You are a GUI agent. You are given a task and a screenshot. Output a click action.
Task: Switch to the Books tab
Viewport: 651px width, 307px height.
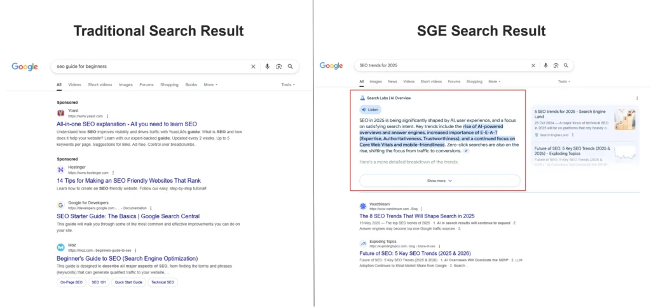pos(191,84)
